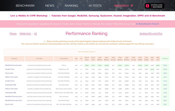The image size is (175, 111).
Task: Click the AI score 133.8 cell
Action: (x=165, y=89)
